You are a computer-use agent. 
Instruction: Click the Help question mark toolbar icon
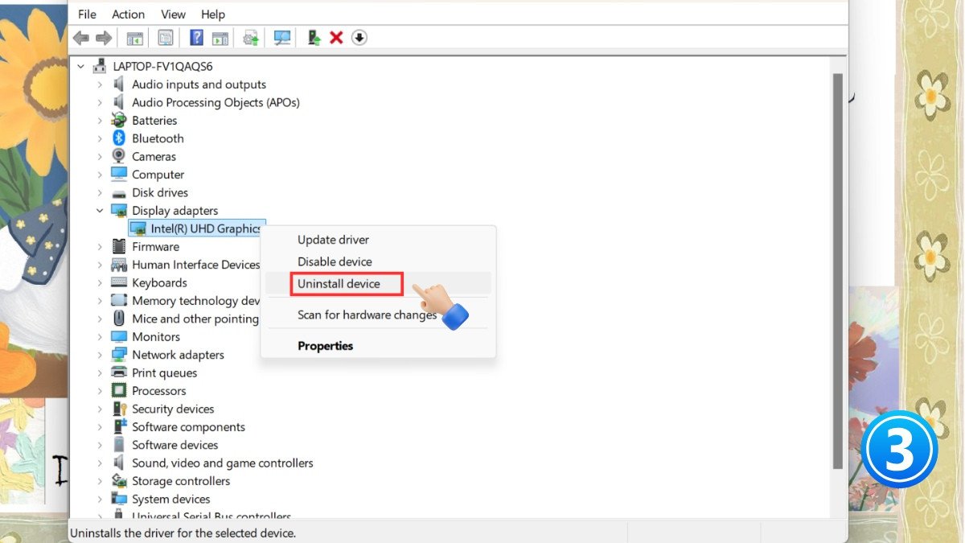point(196,38)
